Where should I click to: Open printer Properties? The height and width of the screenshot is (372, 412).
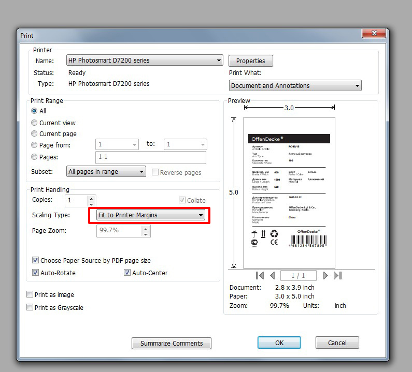[251, 61]
